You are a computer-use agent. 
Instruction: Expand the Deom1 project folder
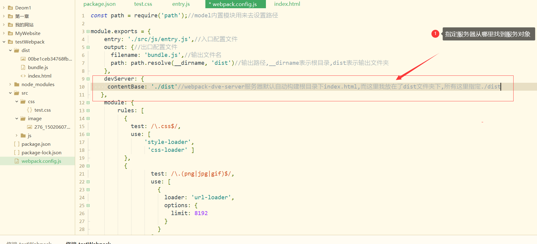[x=4, y=8]
